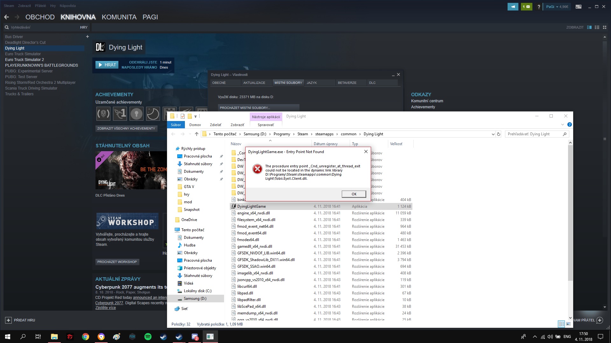Click the HRÁT play button
The height and width of the screenshot is (343, 611).
coord(107,65)
